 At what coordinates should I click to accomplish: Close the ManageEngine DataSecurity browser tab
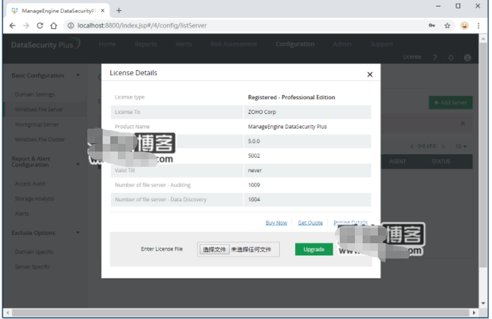(103, 11)
